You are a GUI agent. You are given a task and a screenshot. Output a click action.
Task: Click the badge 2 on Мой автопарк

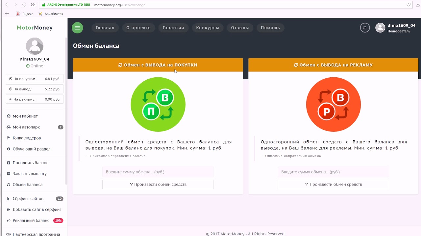[61, 127]
